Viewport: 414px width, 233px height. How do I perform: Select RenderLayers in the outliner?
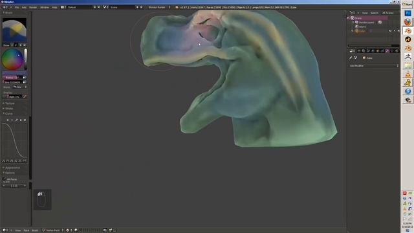[x=367, y=23]
